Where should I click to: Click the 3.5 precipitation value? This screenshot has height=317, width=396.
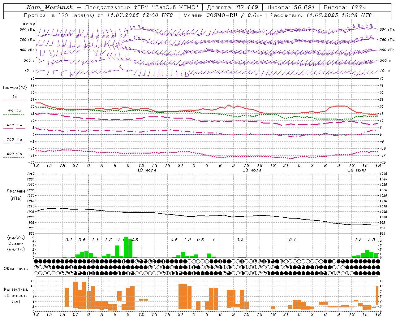82,240
